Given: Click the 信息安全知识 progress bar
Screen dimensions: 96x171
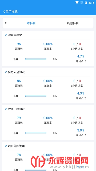Looking at the screenshot, I should coord(35,96).
